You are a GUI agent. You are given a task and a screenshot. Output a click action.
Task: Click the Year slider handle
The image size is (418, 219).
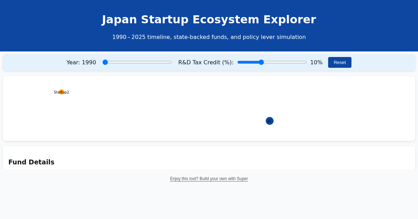point(105,62)
